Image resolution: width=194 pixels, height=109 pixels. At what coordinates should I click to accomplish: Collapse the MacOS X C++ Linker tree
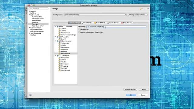pos(56,26)
